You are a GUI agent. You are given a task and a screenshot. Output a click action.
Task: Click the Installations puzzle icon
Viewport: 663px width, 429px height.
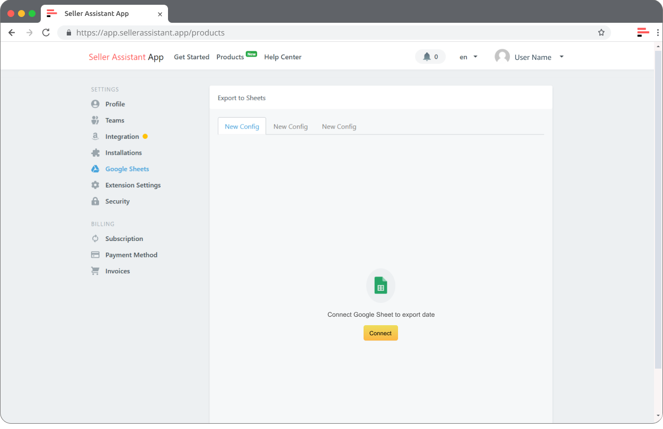click(x=95, y=153)
